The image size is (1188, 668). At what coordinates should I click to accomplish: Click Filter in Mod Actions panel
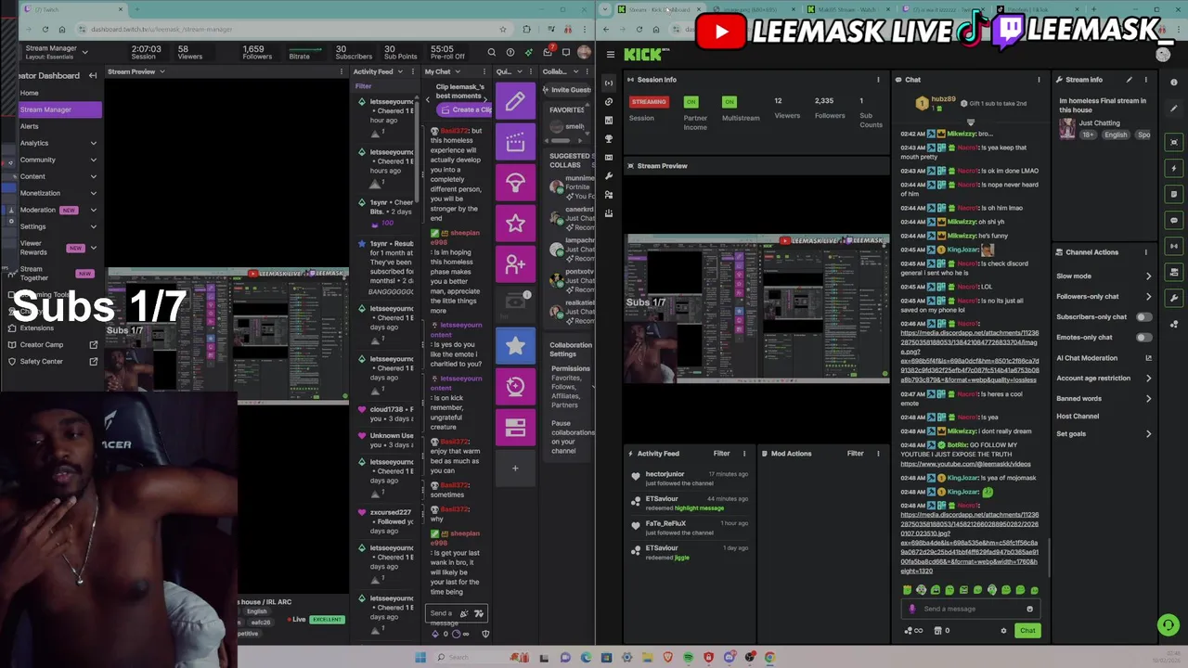[855, 454]
